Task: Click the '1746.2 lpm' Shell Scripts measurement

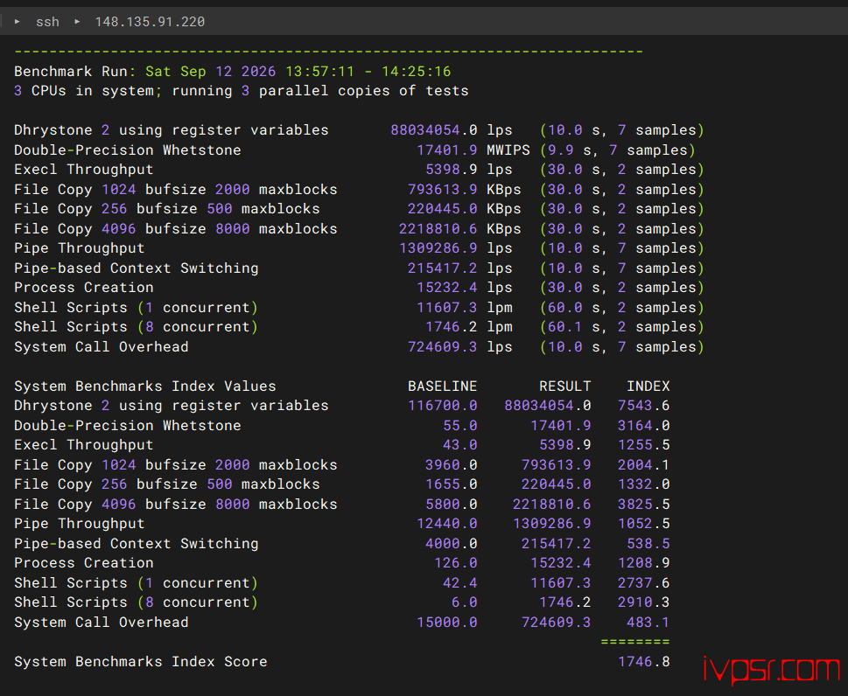Action: click(468, 327)
